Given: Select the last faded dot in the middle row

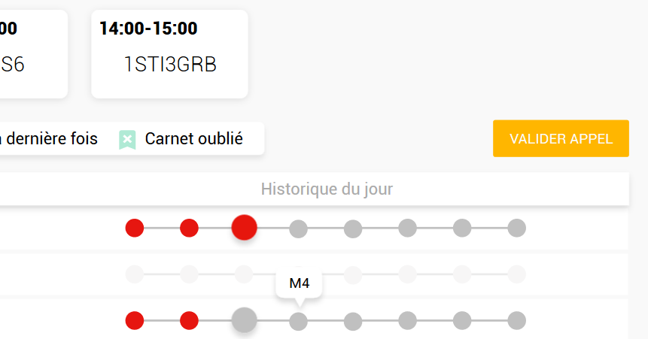Looking at the screenshot, I should (516, 274).
